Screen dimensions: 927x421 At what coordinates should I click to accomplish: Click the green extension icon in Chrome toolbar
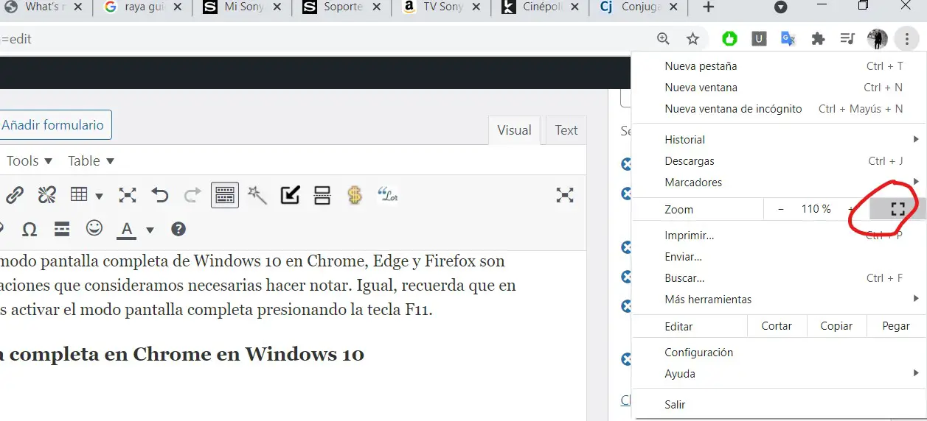pyautogui.click(x=729, y=39)
